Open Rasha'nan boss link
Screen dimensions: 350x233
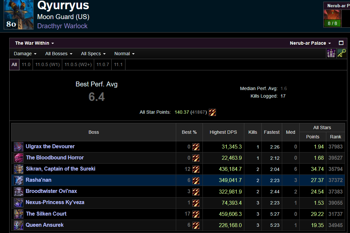click(x=39, y=180)
